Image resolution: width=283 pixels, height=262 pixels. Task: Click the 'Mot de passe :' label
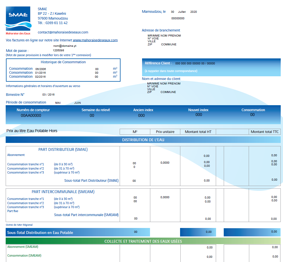coord(17,51)
